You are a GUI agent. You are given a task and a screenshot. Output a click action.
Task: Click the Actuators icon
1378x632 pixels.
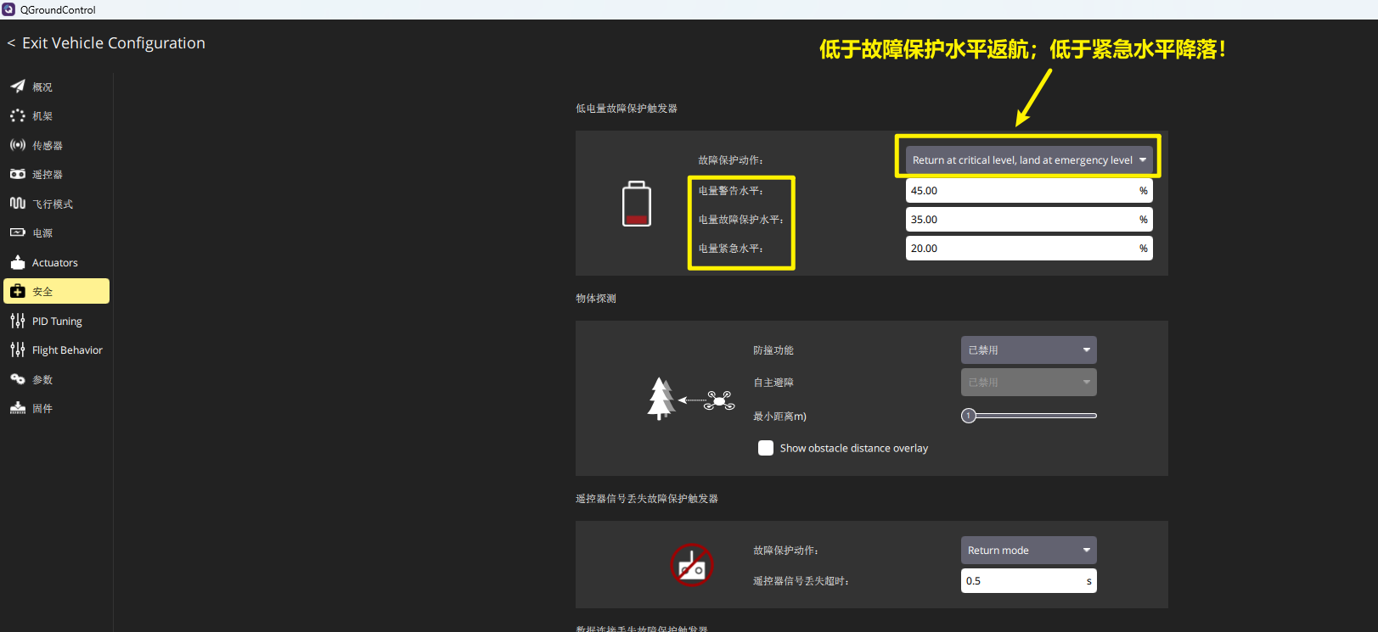click(18, 262)
